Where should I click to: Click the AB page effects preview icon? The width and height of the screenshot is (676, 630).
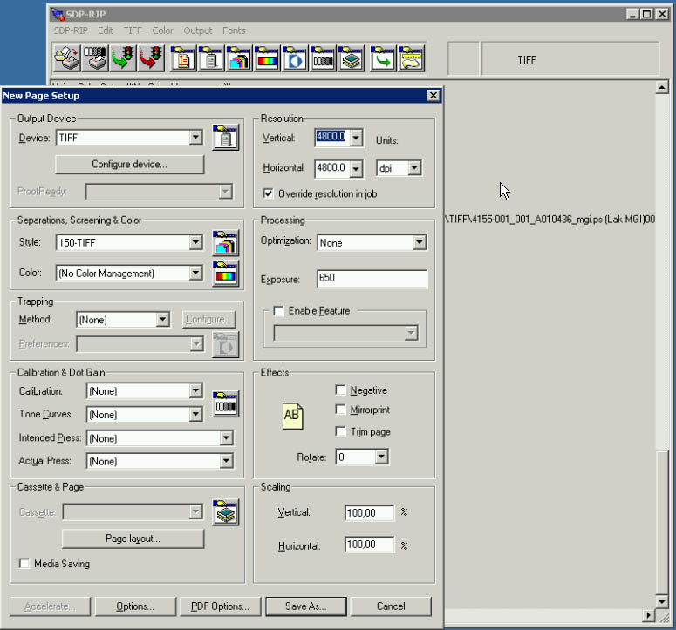293,416
